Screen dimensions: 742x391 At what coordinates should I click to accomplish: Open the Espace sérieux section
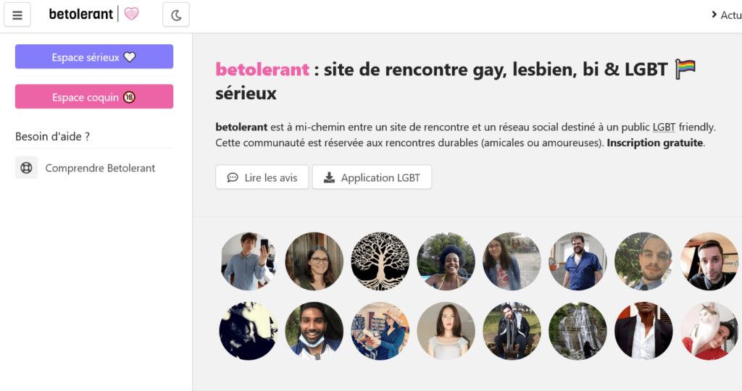[x=94, y=57]
